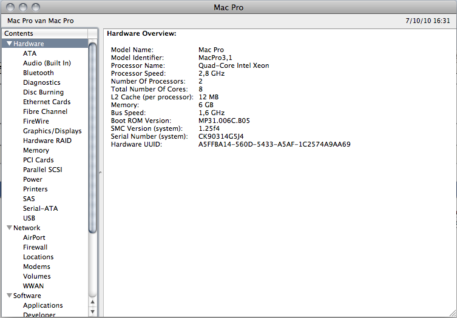Click the SMC Version value 1.25f4
Viewport: 457px width, 318px height.
click(x=209, y=128)
